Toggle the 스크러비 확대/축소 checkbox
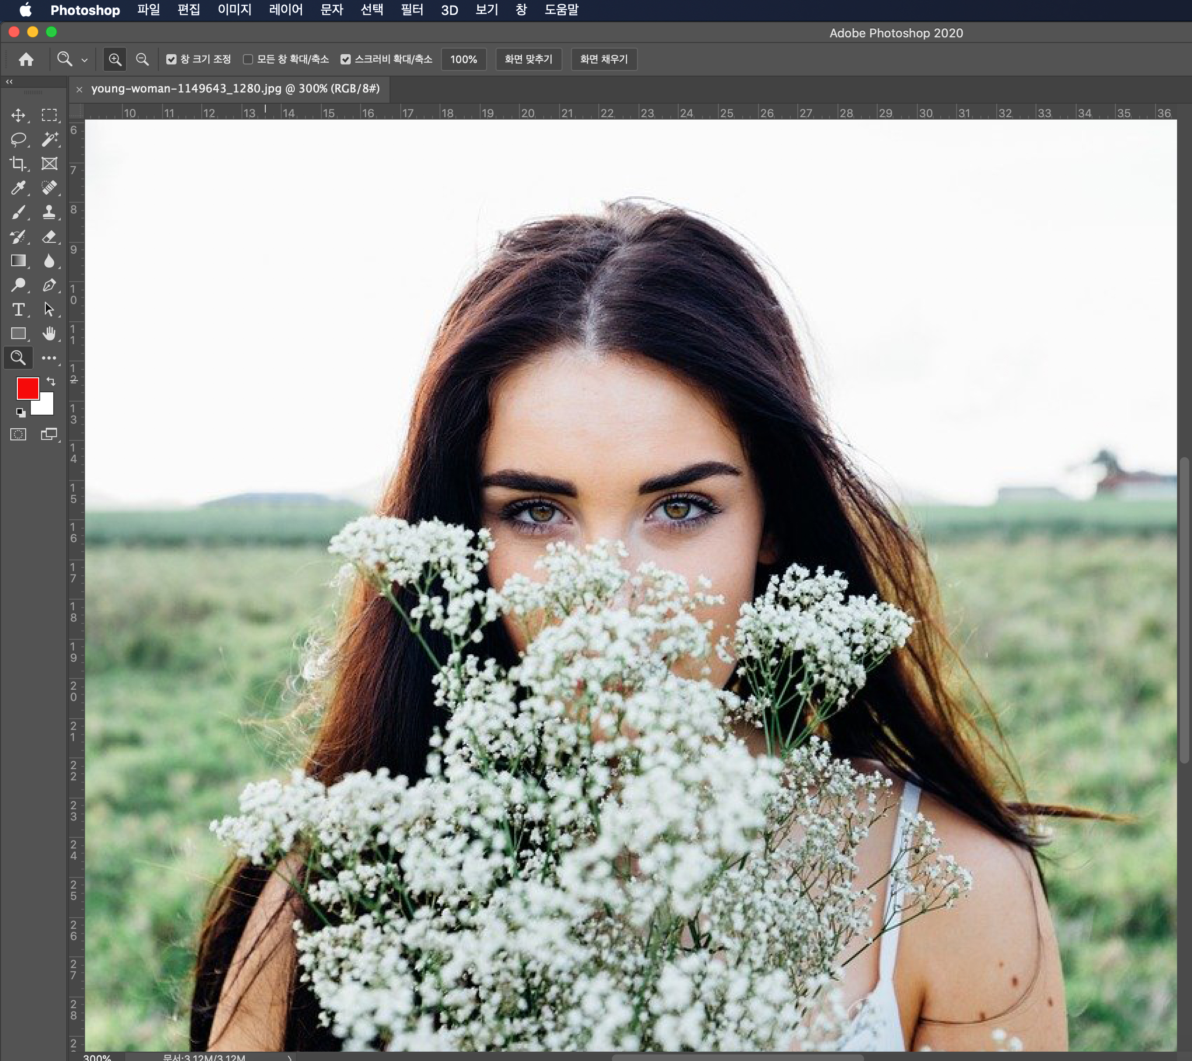1192x1061 pixels. coord(346,59)
